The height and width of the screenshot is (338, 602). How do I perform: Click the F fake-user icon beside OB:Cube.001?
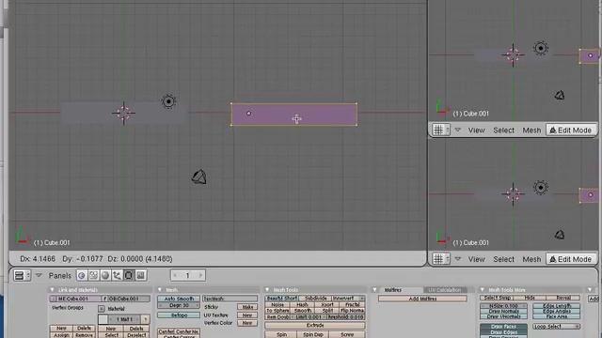coord(104,299)
